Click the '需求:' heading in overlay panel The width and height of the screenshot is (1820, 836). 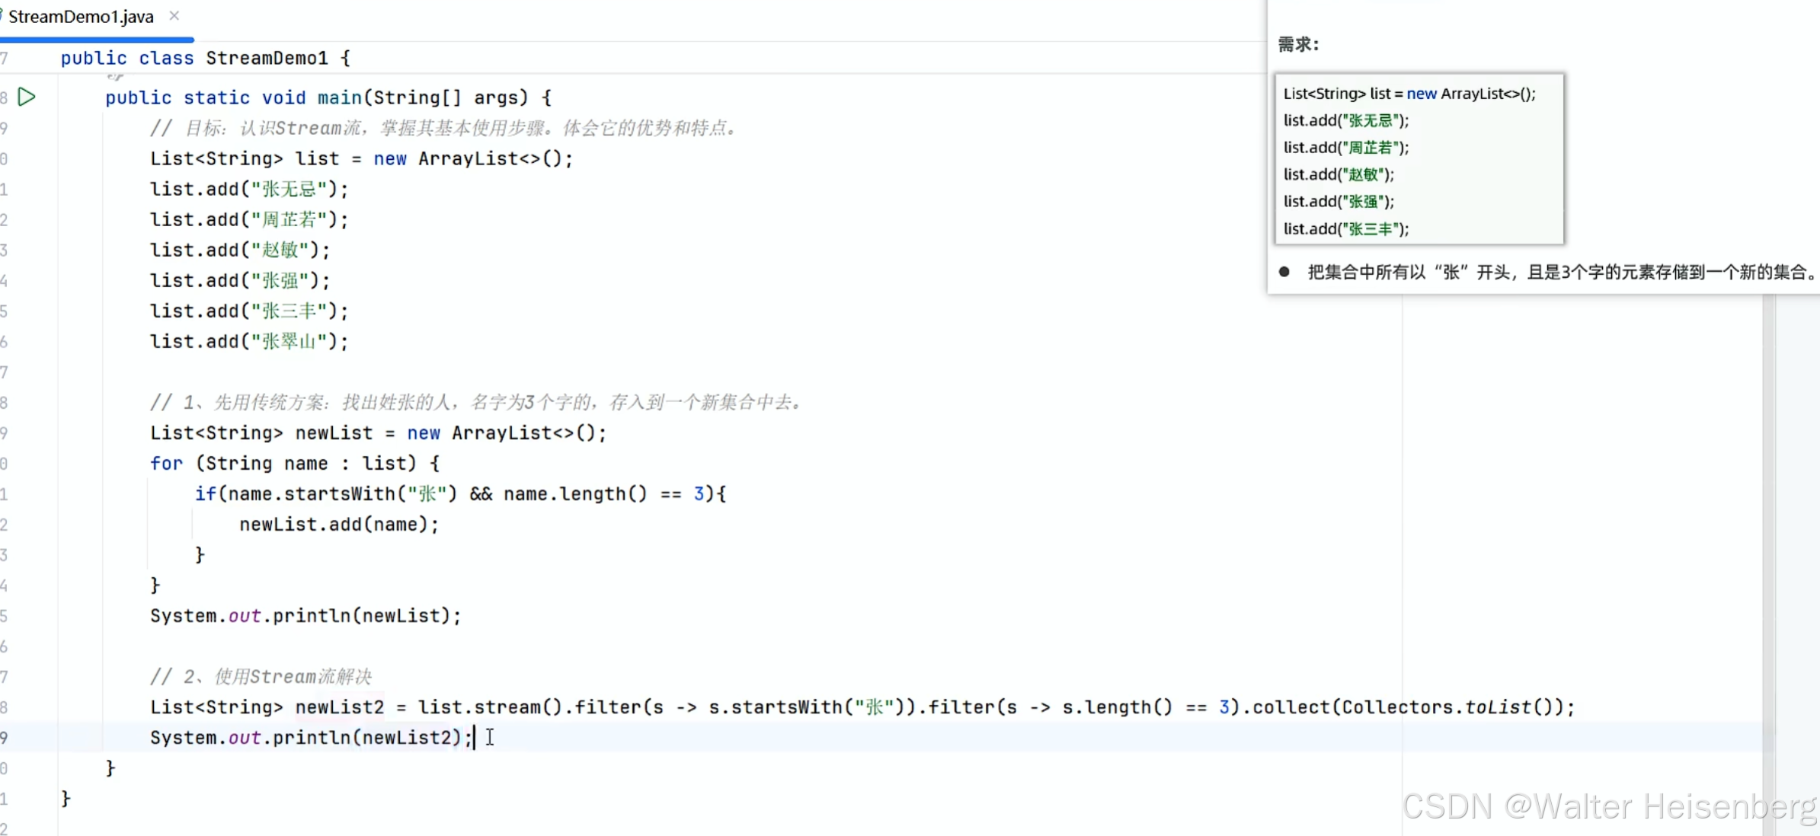point(1297,44)
